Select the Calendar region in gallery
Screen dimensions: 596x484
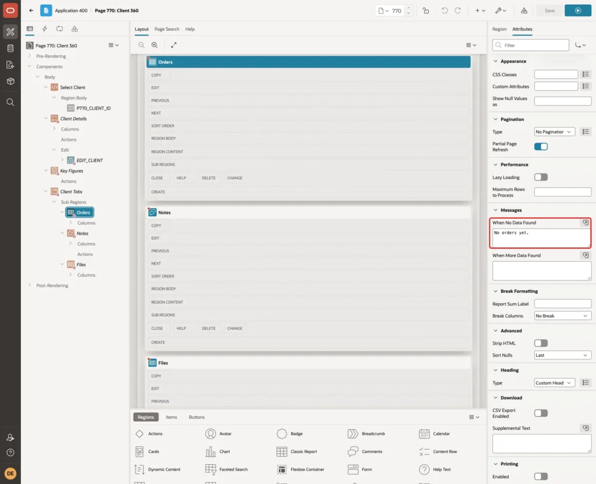coord(434,433)
